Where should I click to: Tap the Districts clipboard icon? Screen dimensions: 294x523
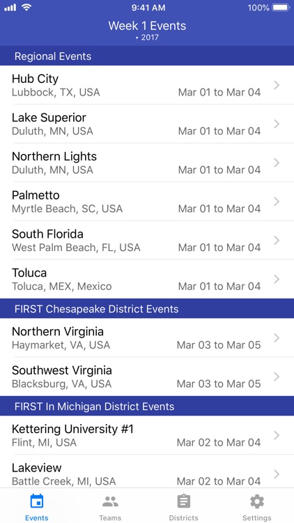coord(184,501)
